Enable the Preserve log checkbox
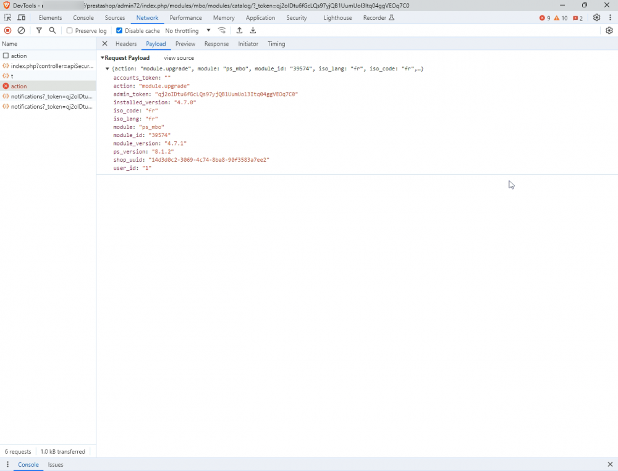The image size is (618, 471). (x=69, y=30)
